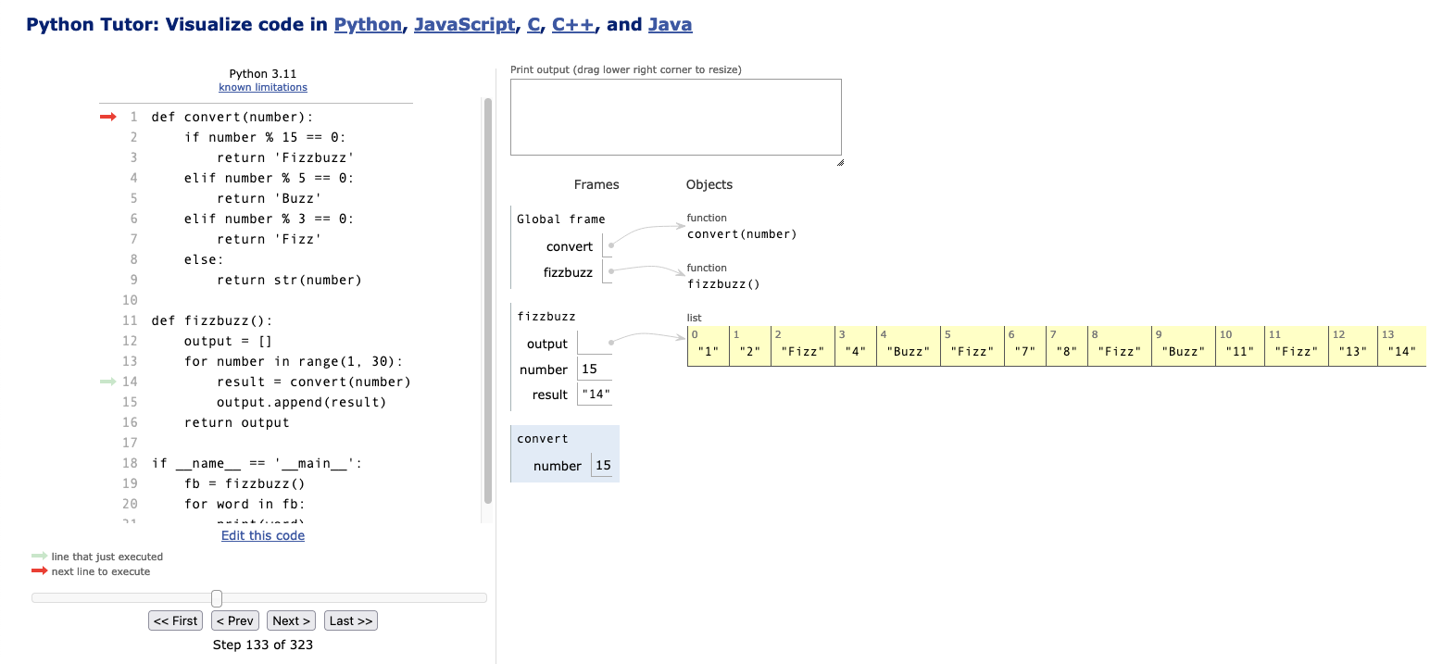
Task: Click the red arrow at line 1
Action: (x=108, y=117)
